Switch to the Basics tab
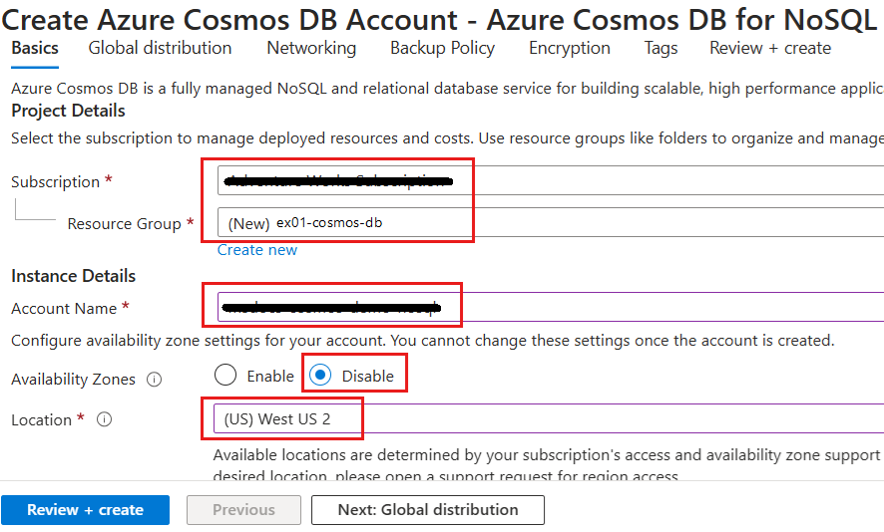Screen dimensions: 884x532 (35, 48)
